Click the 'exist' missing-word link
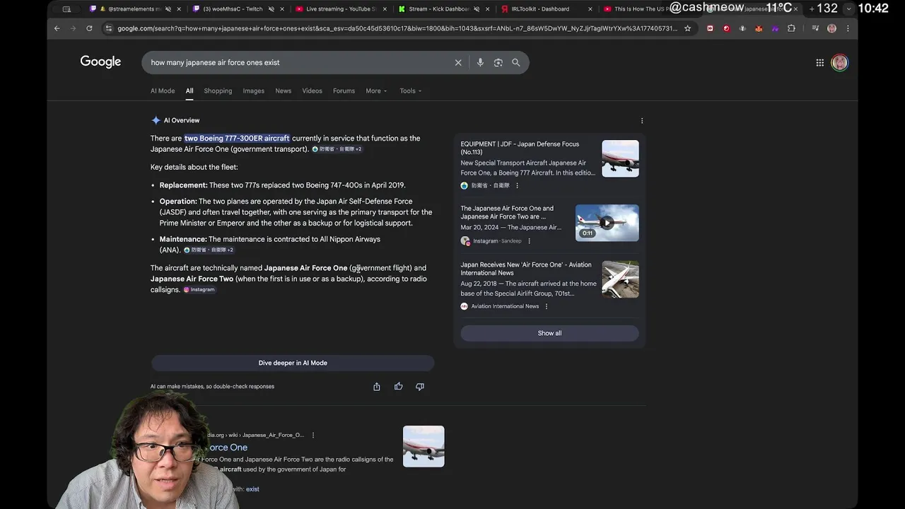905x509 pixels. point(252,489)
